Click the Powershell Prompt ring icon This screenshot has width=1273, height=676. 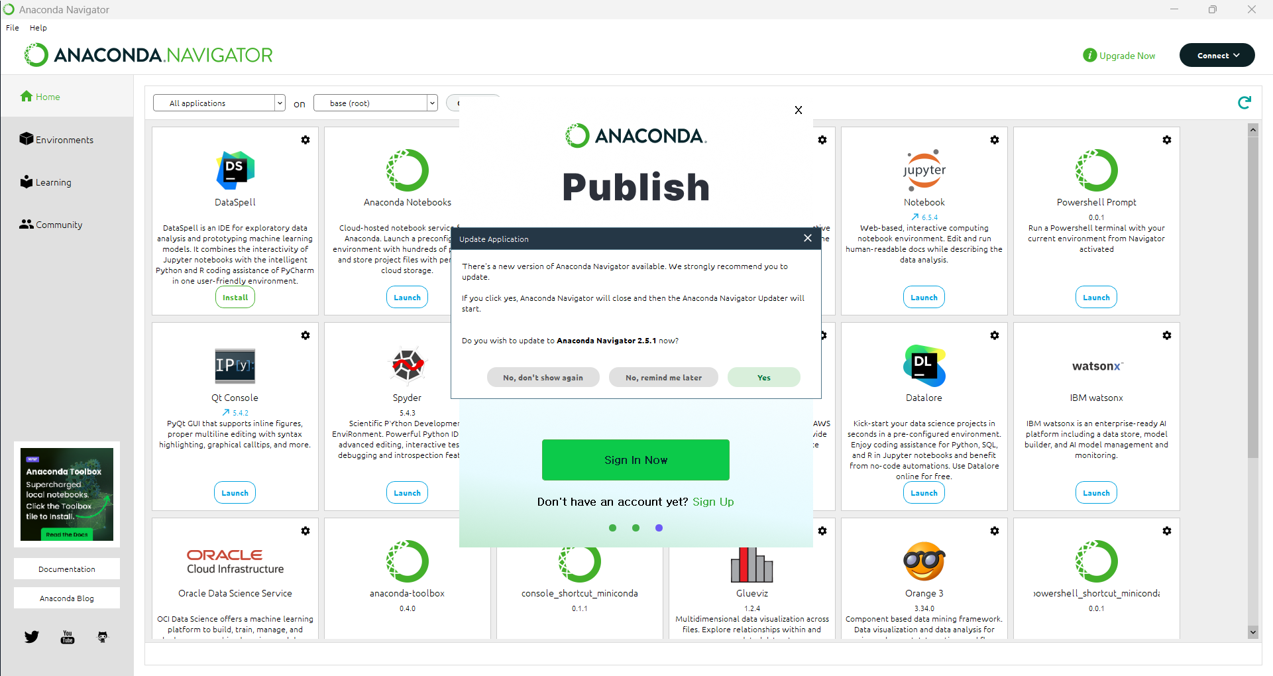tap(1097, 170)
